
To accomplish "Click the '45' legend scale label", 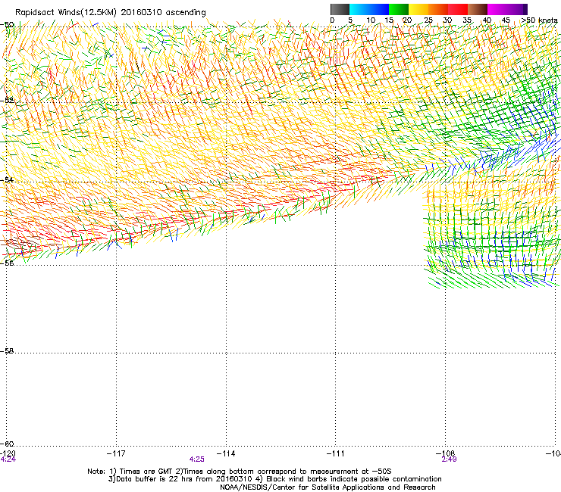I will [x=506, y=20].
